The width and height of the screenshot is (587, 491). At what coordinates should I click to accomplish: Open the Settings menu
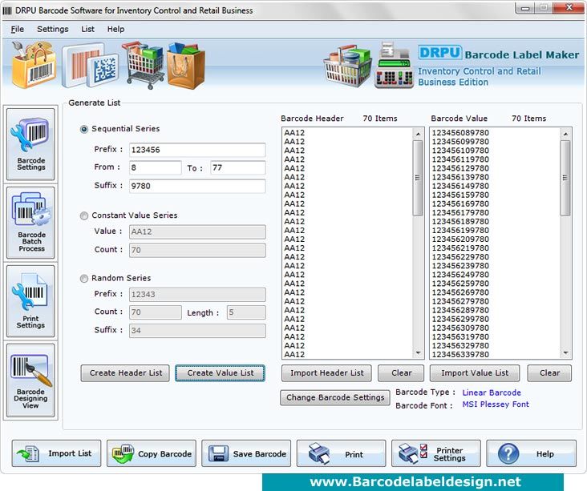point(52,29)
